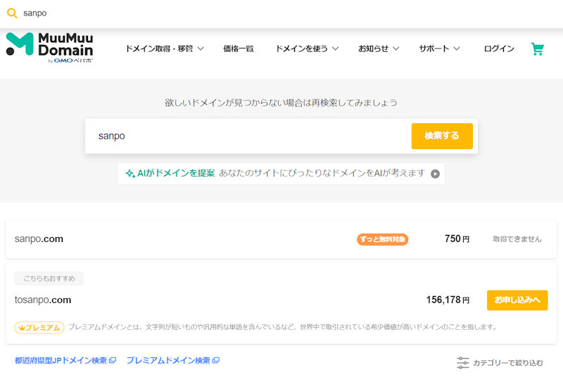Open the サポート dropdown menu

(440, 49)
